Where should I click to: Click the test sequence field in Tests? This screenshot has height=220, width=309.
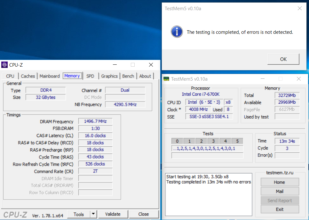(x=207, y=148)
